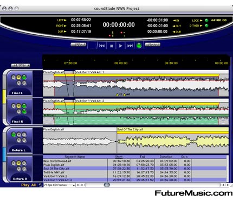
Task: Skip forward with the fast-forward button
Action: tap(130, 46)
